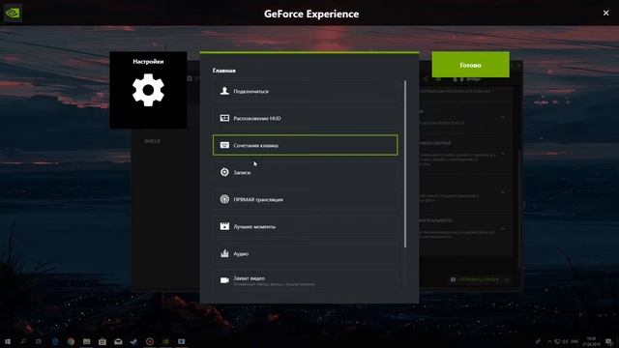
Task: Click the record icon beside Записи
Action: (224, 172)
